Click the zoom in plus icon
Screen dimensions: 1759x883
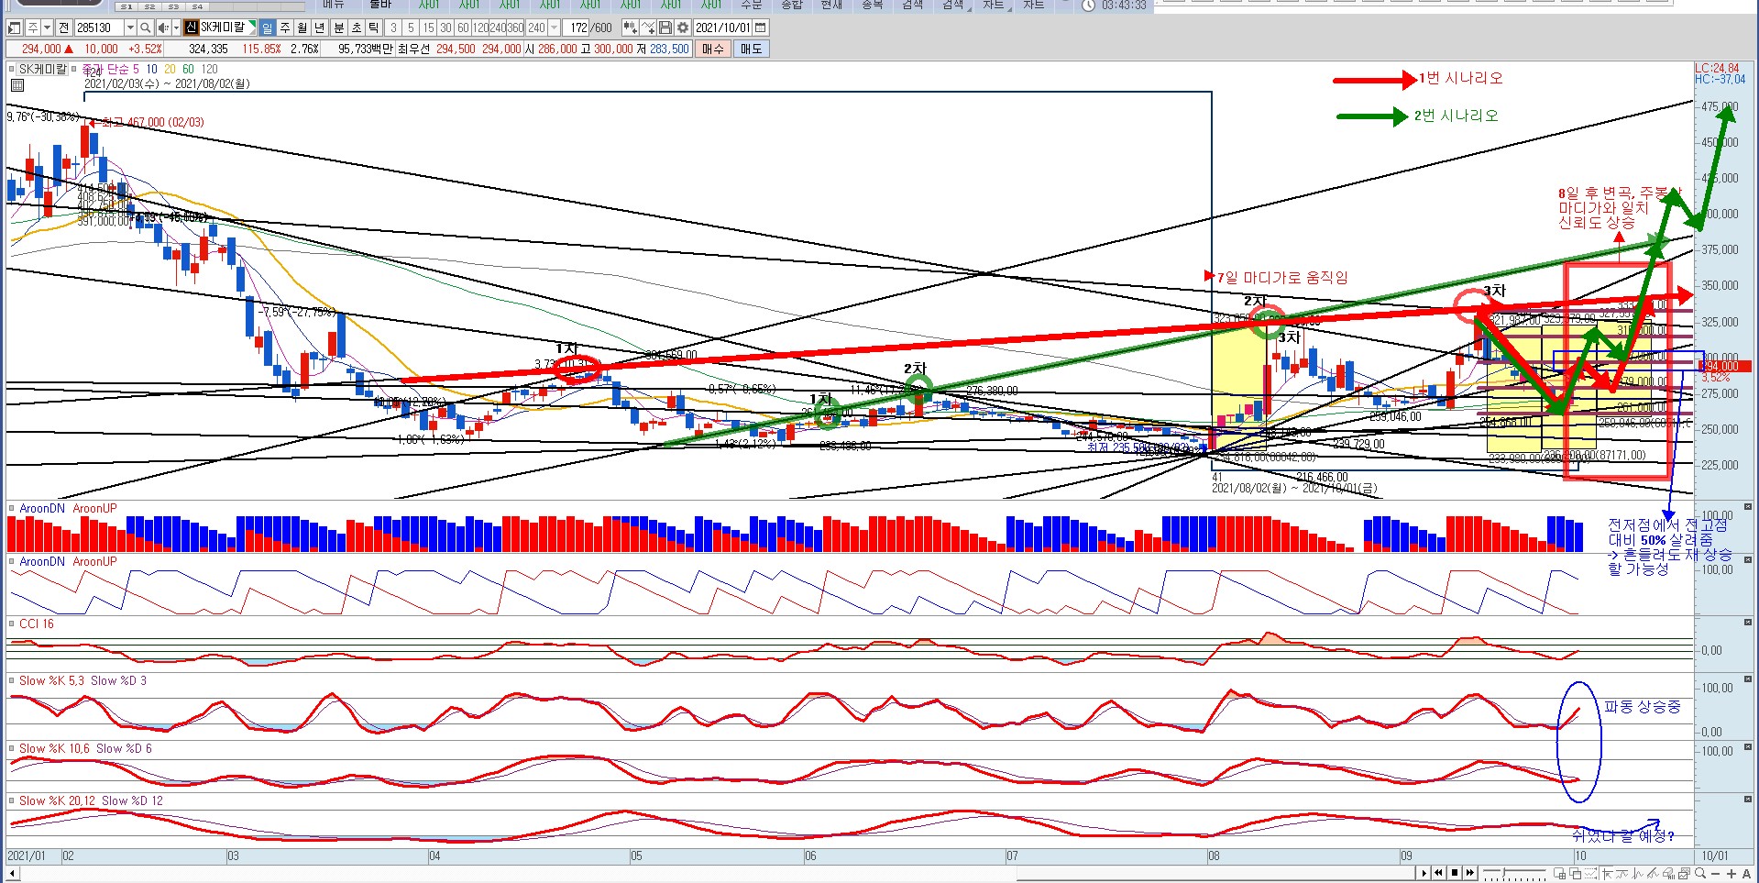(1732, 873)
